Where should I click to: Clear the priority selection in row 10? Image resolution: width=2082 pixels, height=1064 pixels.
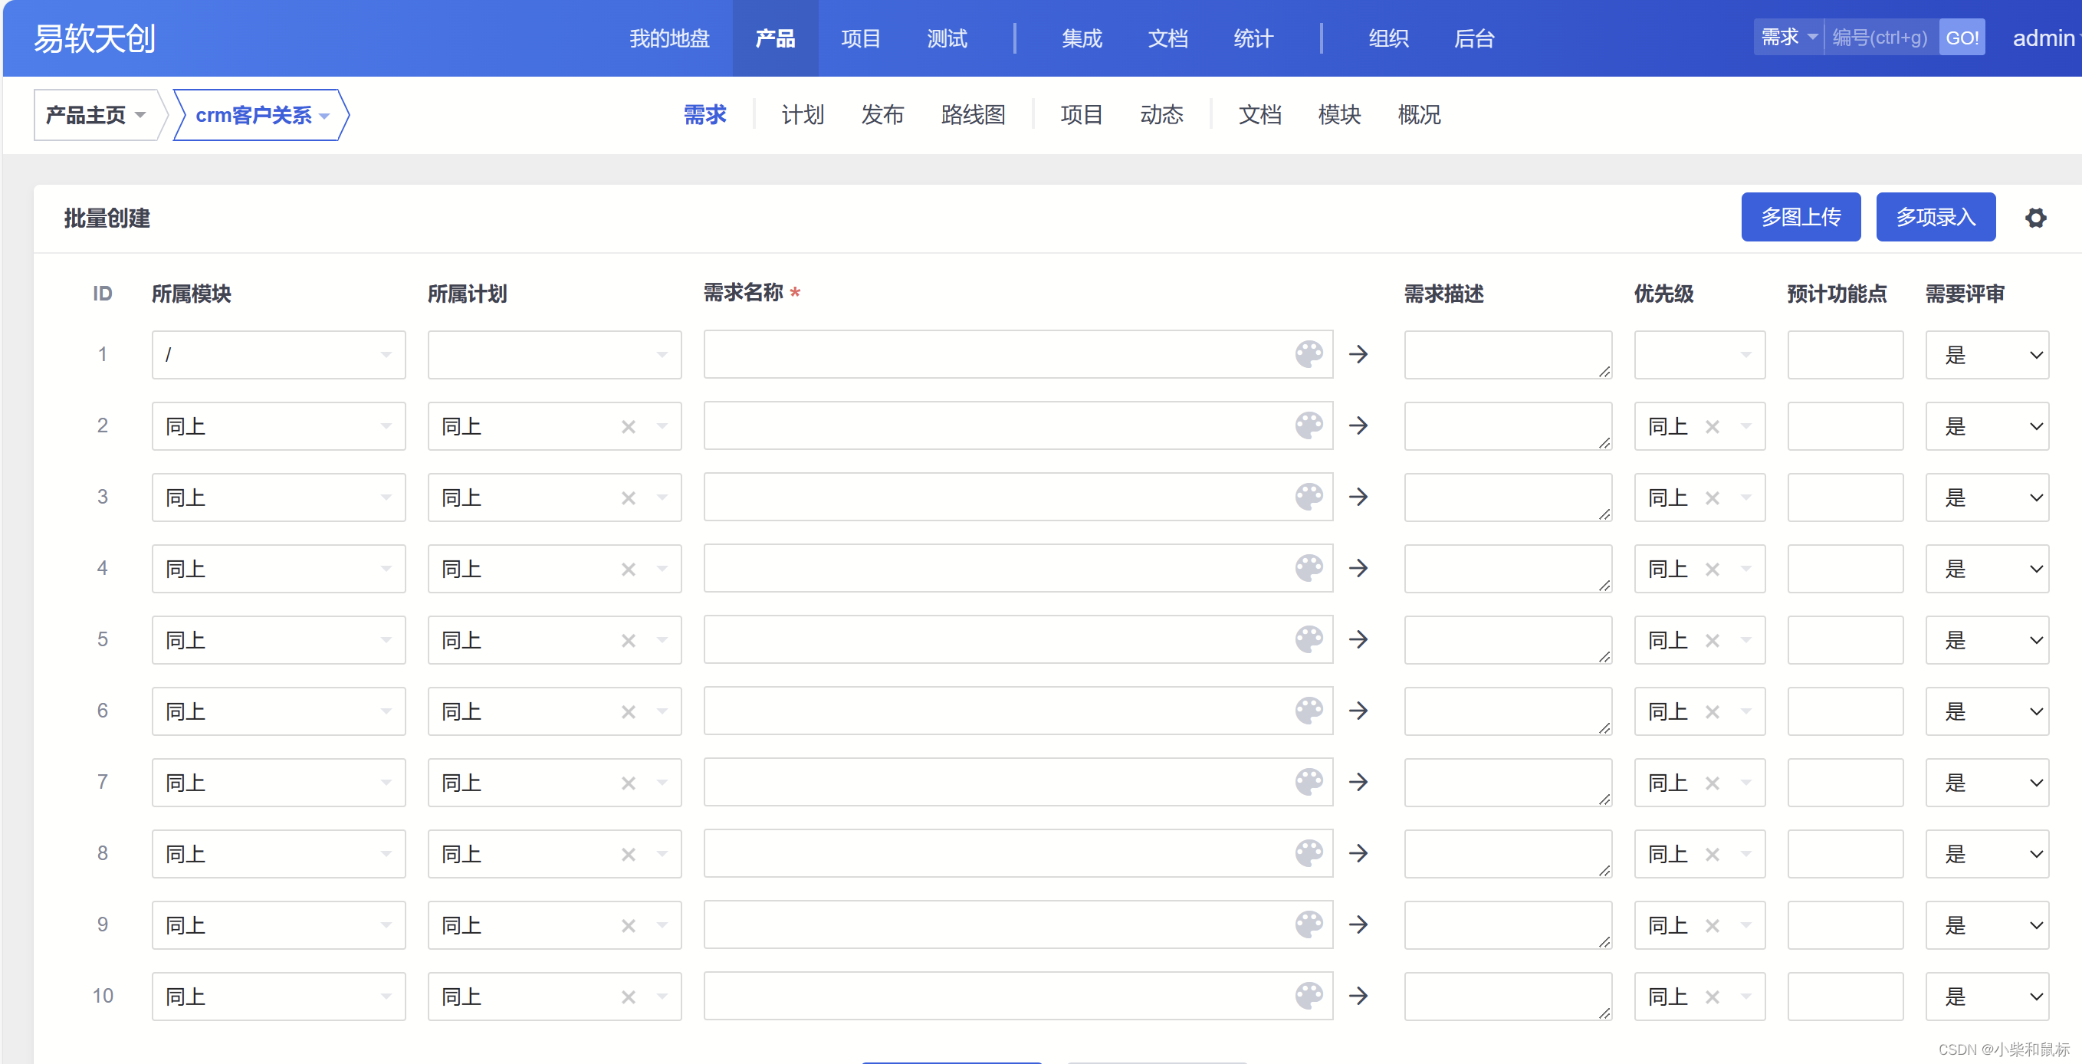coord(1712,997)
